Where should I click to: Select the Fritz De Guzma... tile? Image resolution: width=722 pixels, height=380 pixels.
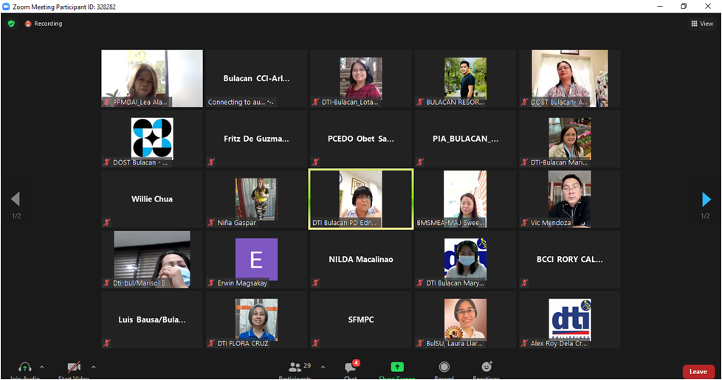tap(256, 139)
